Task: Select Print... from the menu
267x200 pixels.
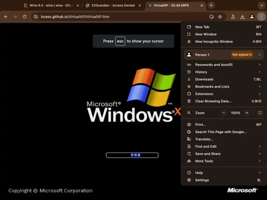Action: (x=224, y=125)
